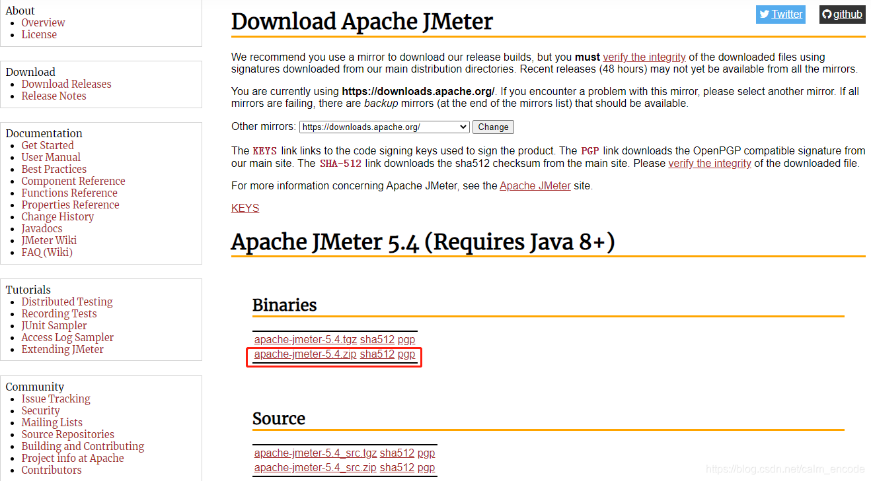Viewport: 871px width, 481px height.
Task: Click the Twitter bird icon
Action: [x=765, y=15]
